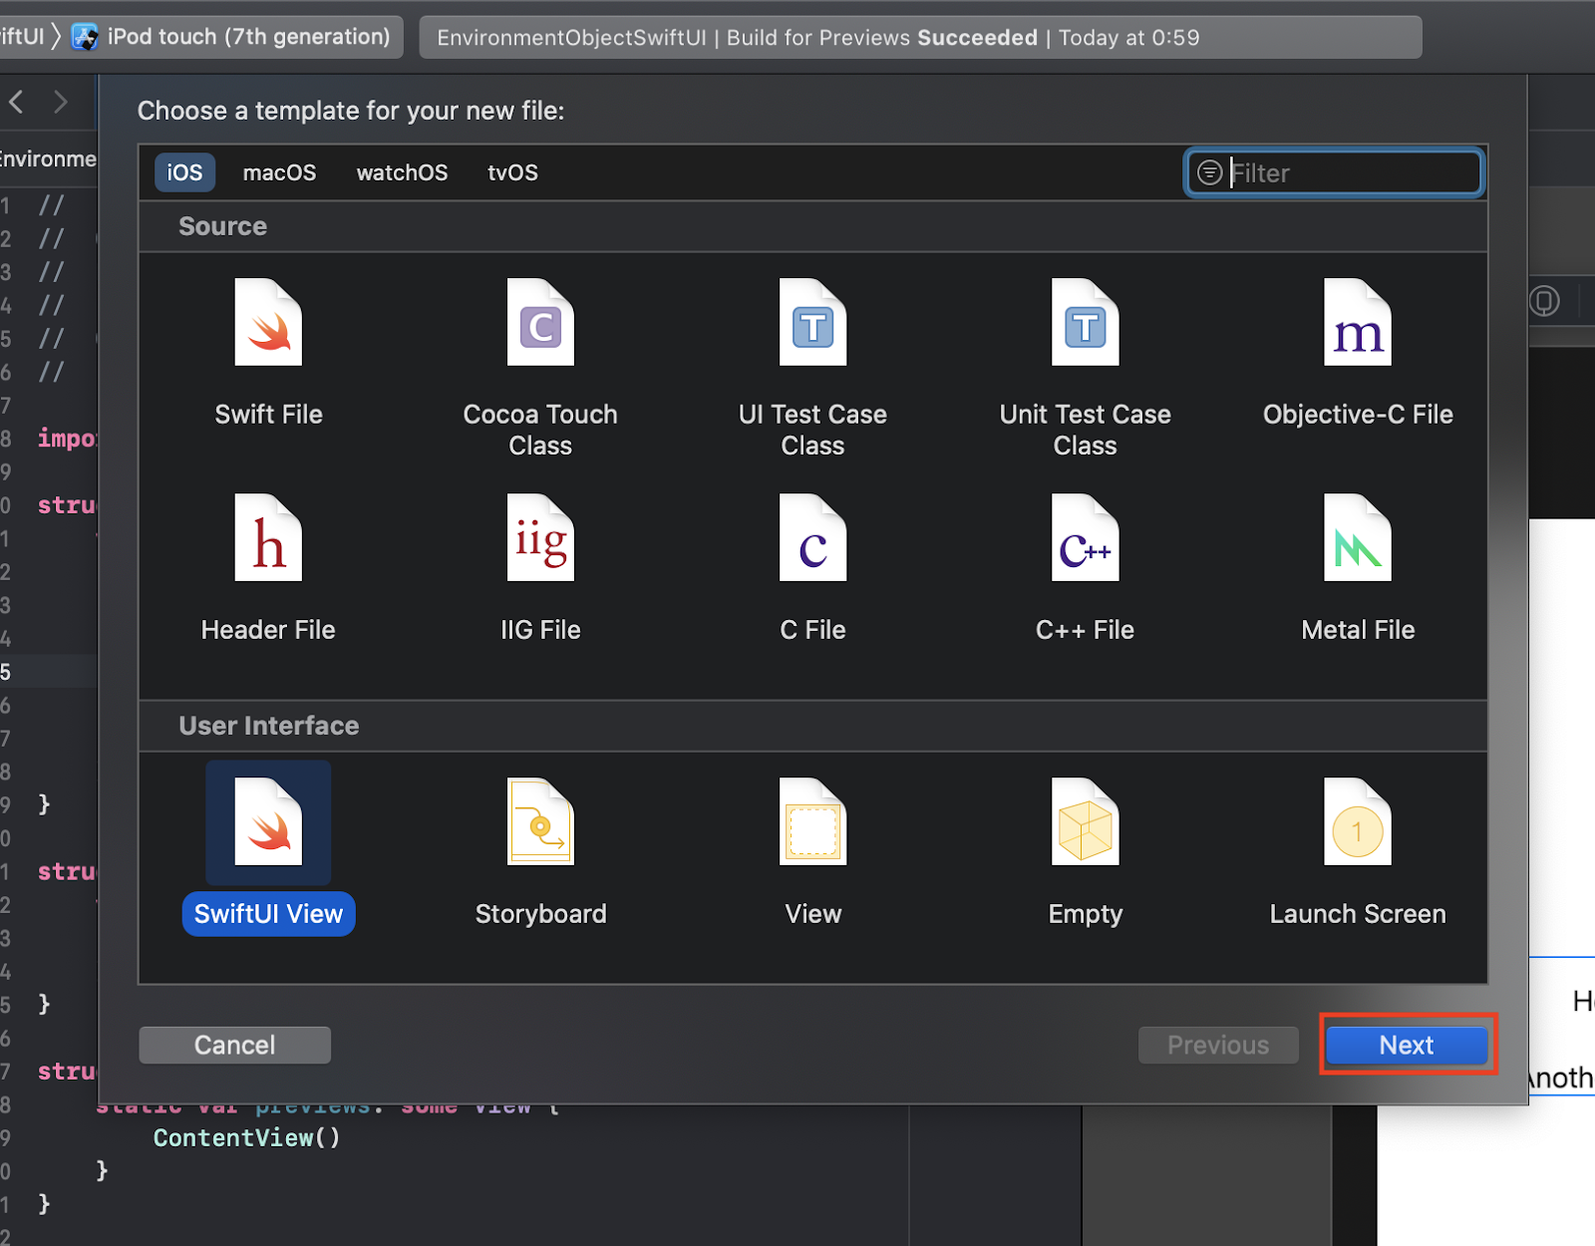
Task: Go back with the editor navigation arrow
Action: [x=16, y=102]
